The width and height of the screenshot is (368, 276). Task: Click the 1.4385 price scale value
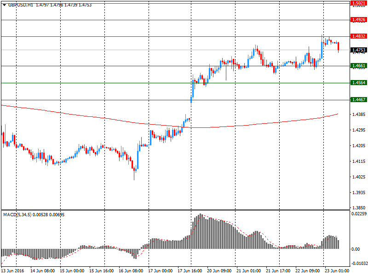coord(359,114)
